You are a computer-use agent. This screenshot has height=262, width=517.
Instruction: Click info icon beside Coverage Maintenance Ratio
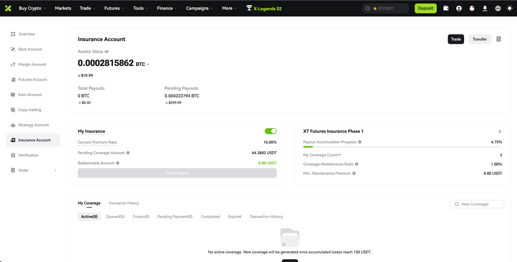[x=357, y=164]
